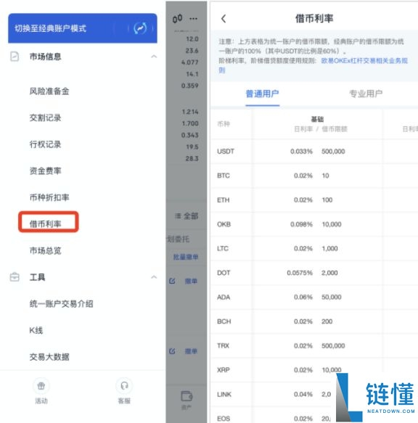Click the 0.033% USDT daily rate

click(x=301, y=152)
